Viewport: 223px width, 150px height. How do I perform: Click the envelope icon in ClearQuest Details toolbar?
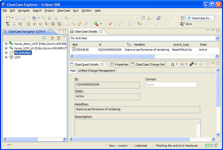coord(182,65)
